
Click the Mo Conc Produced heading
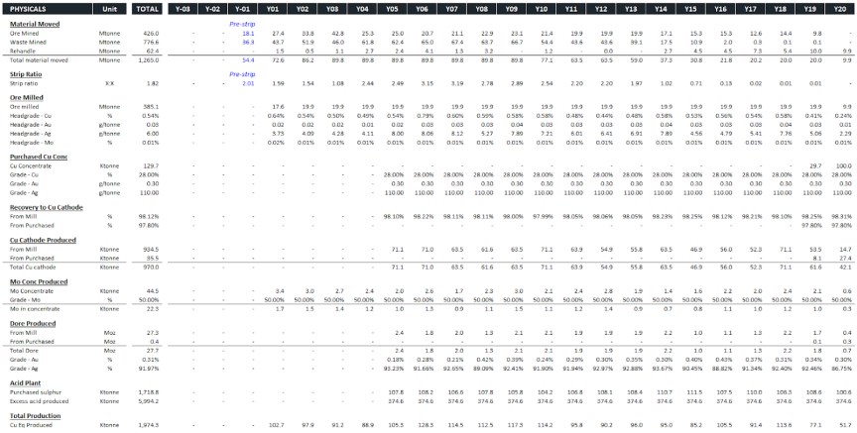pyautogui.click(x=39, y=281)
